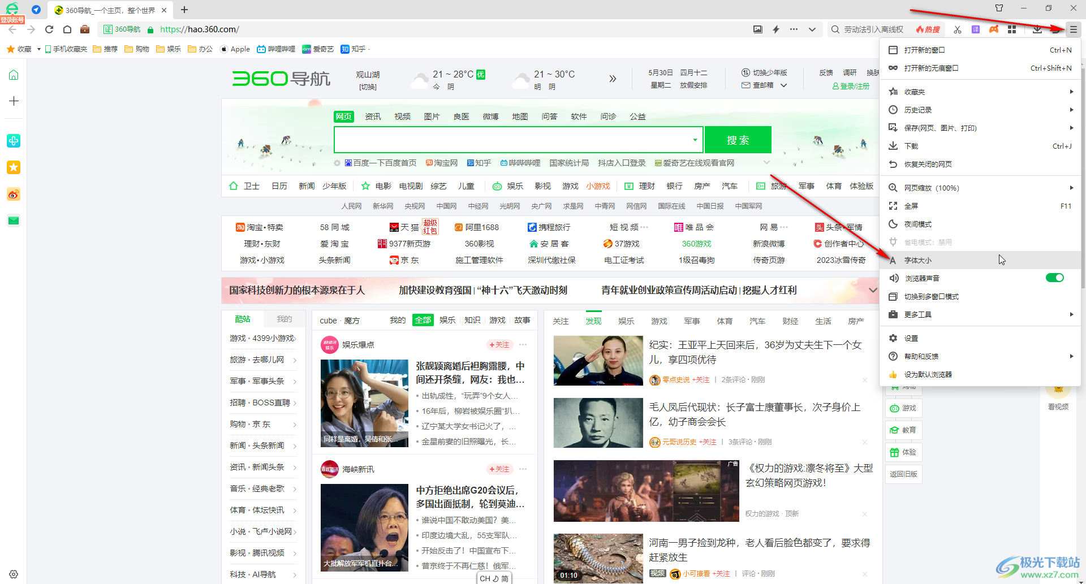This screenshot has width=1086, height=584.
Task: Open the sidebar yellow star favorites icon
Action: tap(14, 167)
